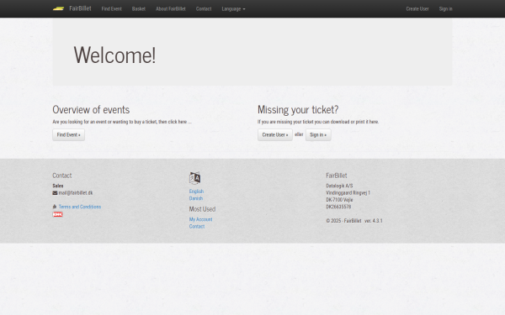Click the DK26635578 VAT number
The width and height of the screenshot is (505, 315).
click(x=338, y=207)
